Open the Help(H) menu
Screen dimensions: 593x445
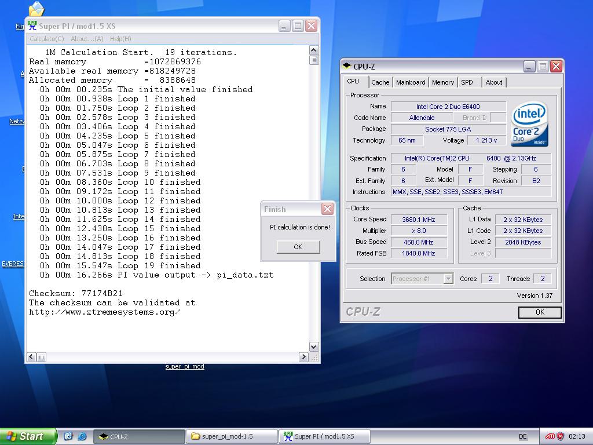pyautogui.click(x=120, y=39)
